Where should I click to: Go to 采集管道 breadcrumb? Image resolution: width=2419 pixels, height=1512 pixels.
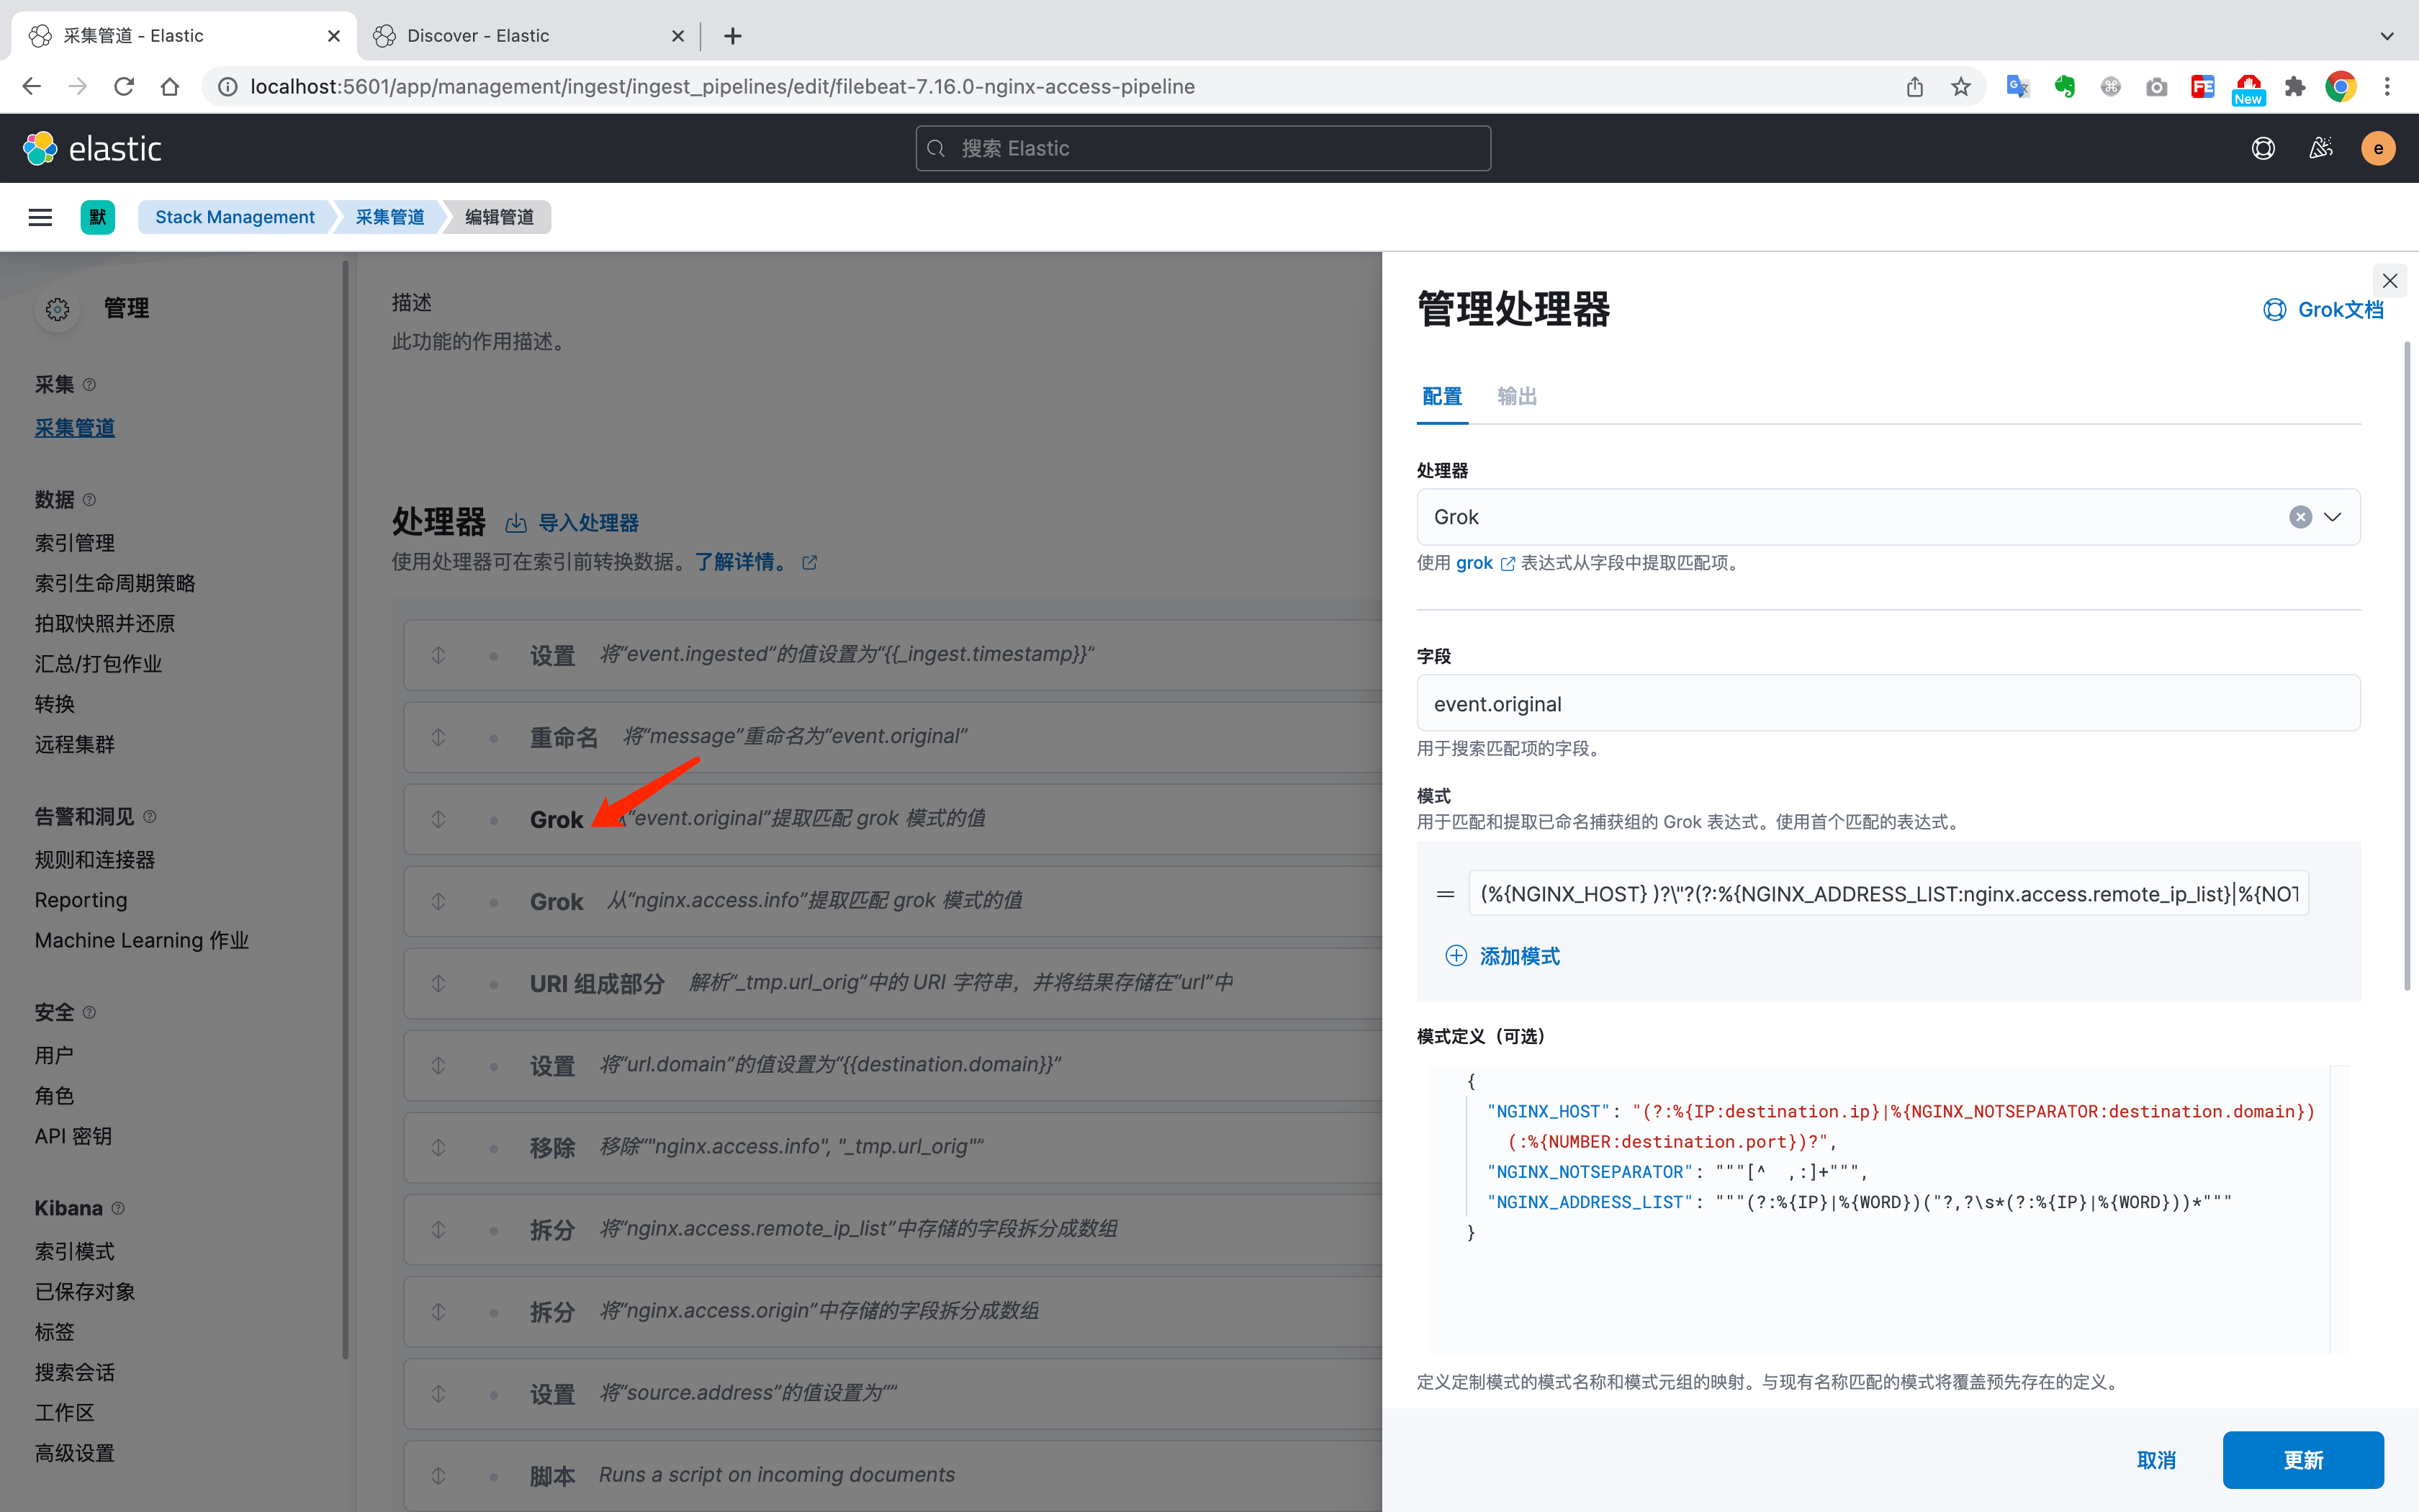(389, 217)
